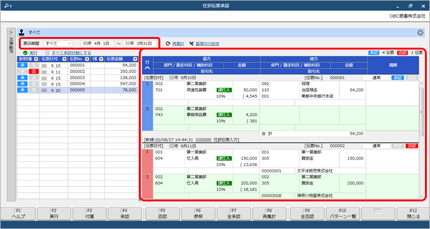Select amount cell 54,200 in voucher list
The width and height of the screenshot is (430, 229).
pyautogui.click(x=121, y=65)
